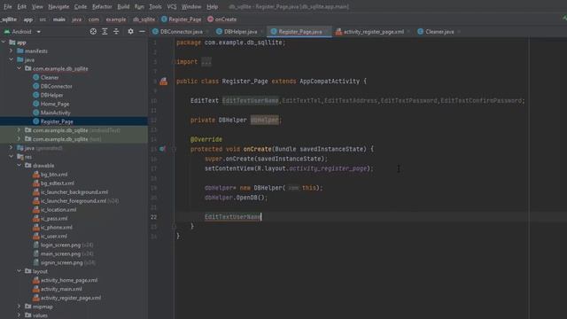Image resolution: width=567 pixels, height=319 pixels.
Task: Expand the manifests folder
Action: 12,51
